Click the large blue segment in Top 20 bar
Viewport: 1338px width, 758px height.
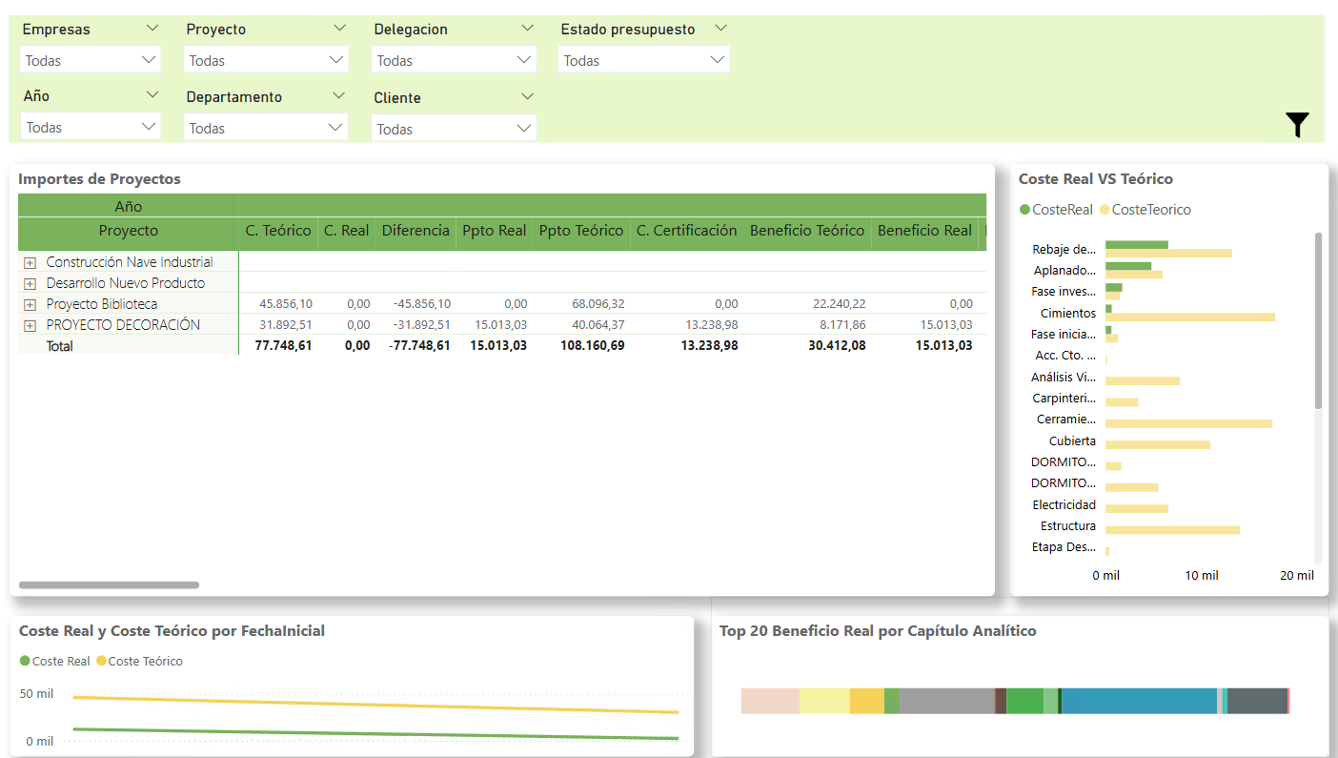pos(1139,701)
